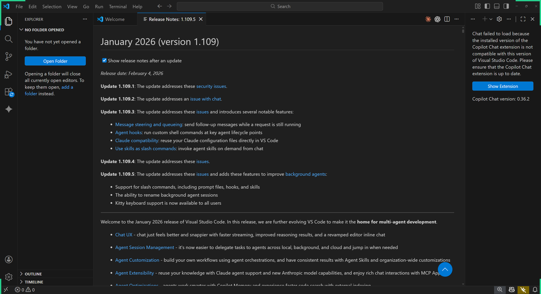Open the Source Control view

tap(8, 57)
